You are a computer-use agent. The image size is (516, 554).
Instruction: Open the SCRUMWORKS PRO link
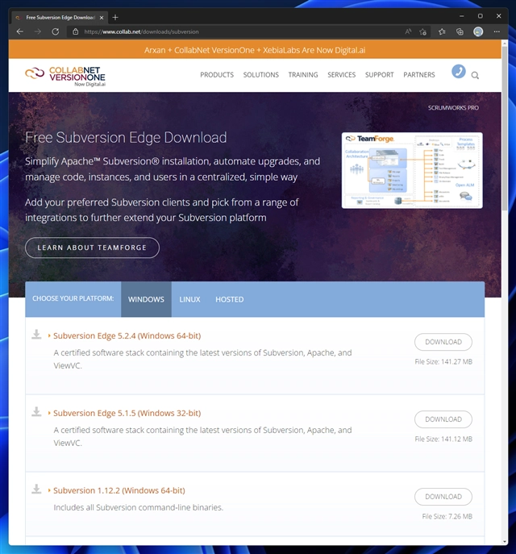point(453,108)
